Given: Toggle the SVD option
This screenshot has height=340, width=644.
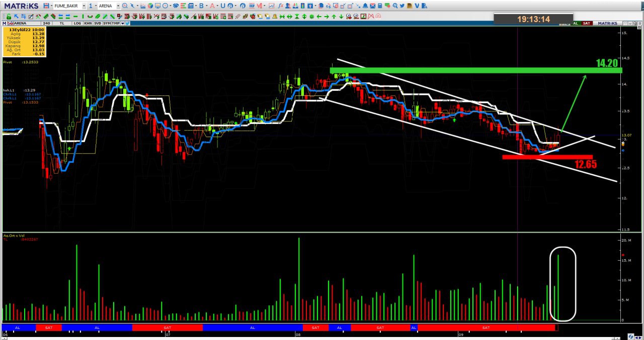Looking at the screenshot, I should tap(98, 24).
